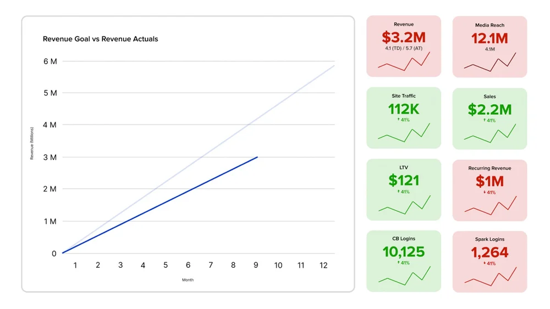Click the Recurring Revenue 41% down indicator
The image size is (550, 309).
[x=490, y=193]
